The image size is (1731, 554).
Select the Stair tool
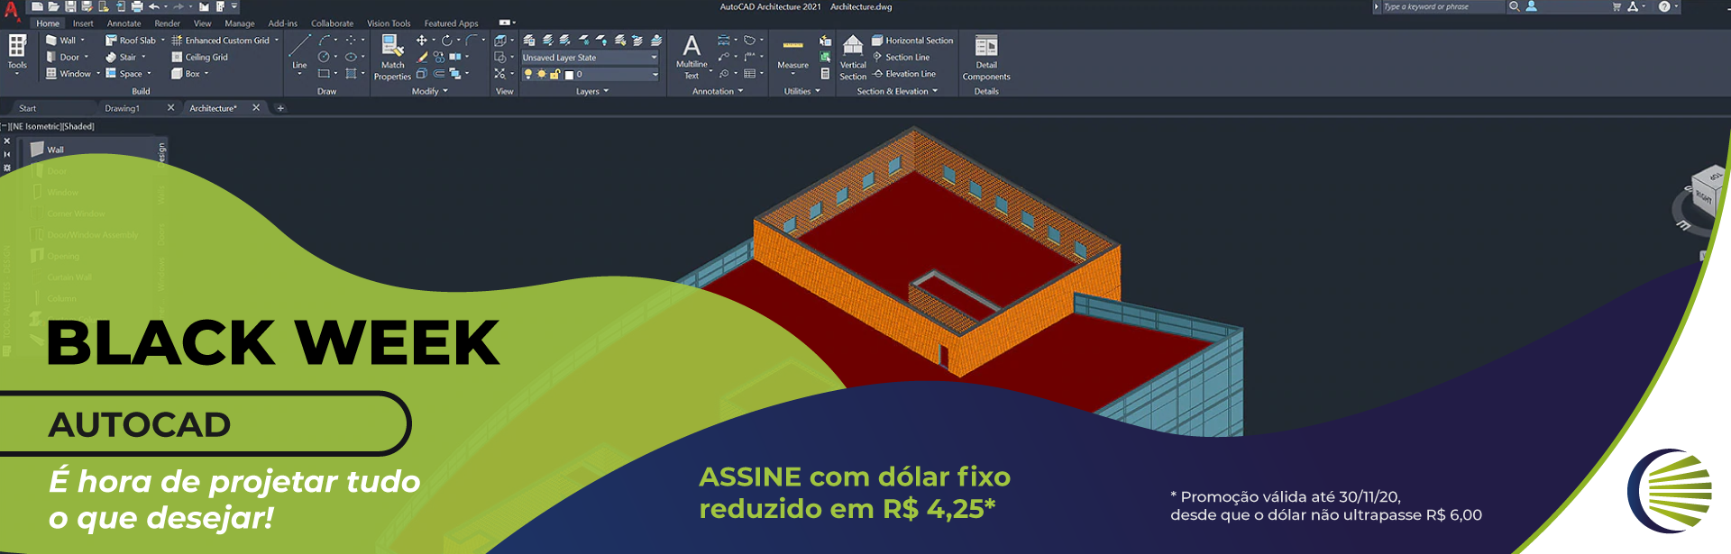(x=121, y=57)
